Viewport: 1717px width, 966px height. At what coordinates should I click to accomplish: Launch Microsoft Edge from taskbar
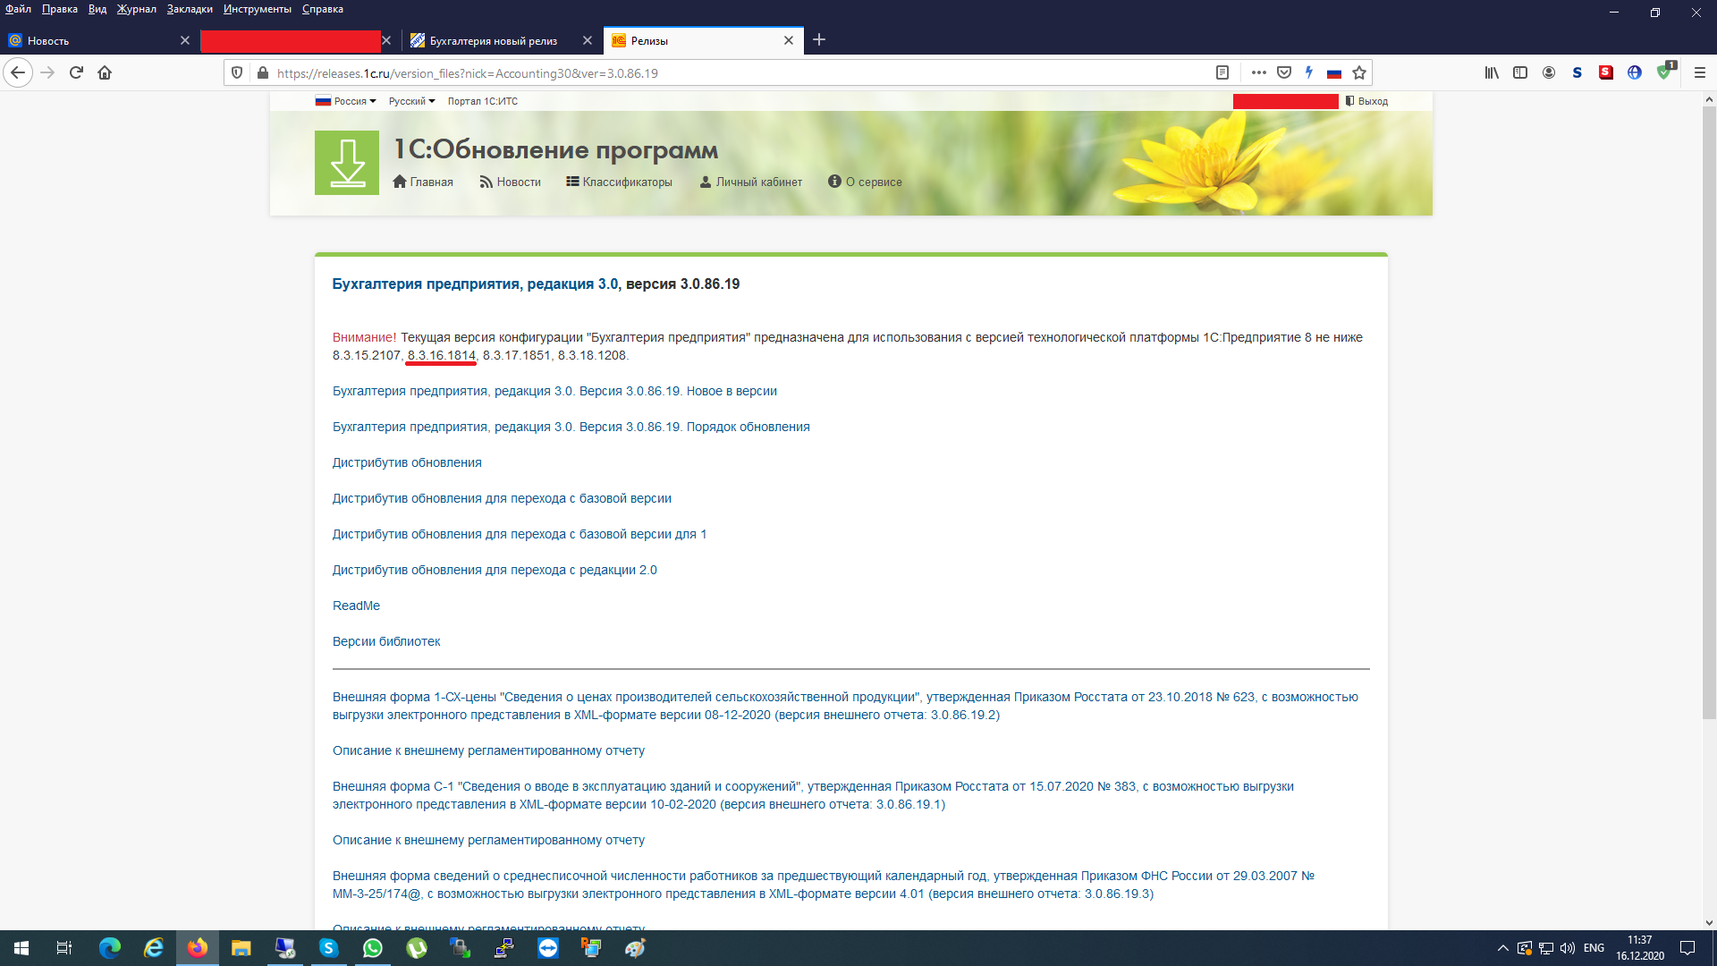click(x=110, y=948)
